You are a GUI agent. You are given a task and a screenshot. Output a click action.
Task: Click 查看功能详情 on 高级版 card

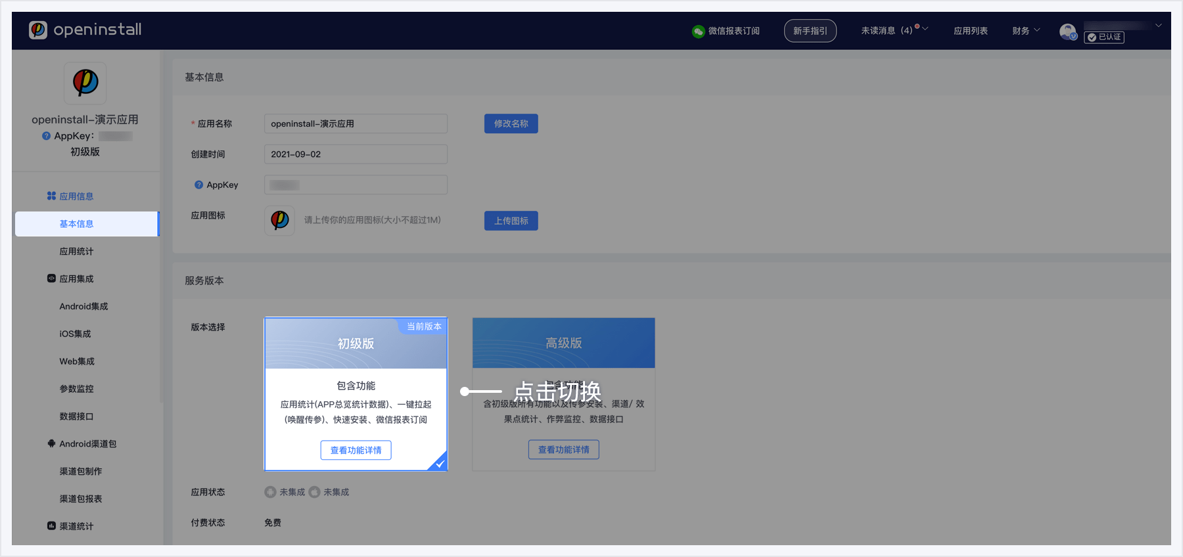563,449
